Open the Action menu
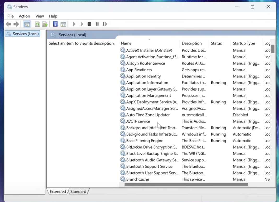The height and width of the screenshot is (202, 279). click(24, 16)
